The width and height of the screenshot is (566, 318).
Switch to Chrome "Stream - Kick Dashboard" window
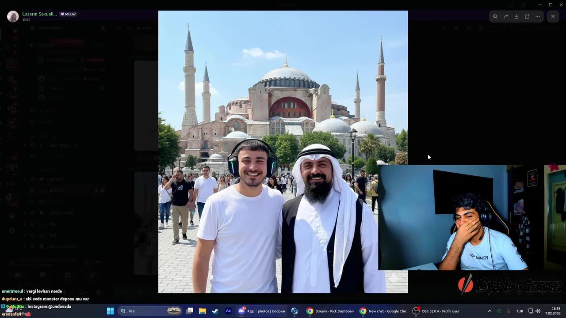point(330,311)
